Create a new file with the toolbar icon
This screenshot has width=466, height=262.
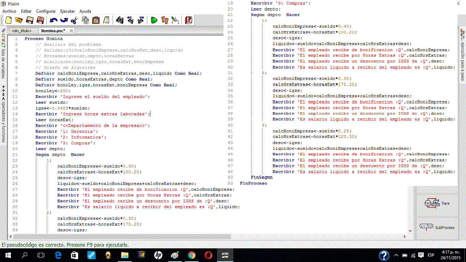pos(9,20)
